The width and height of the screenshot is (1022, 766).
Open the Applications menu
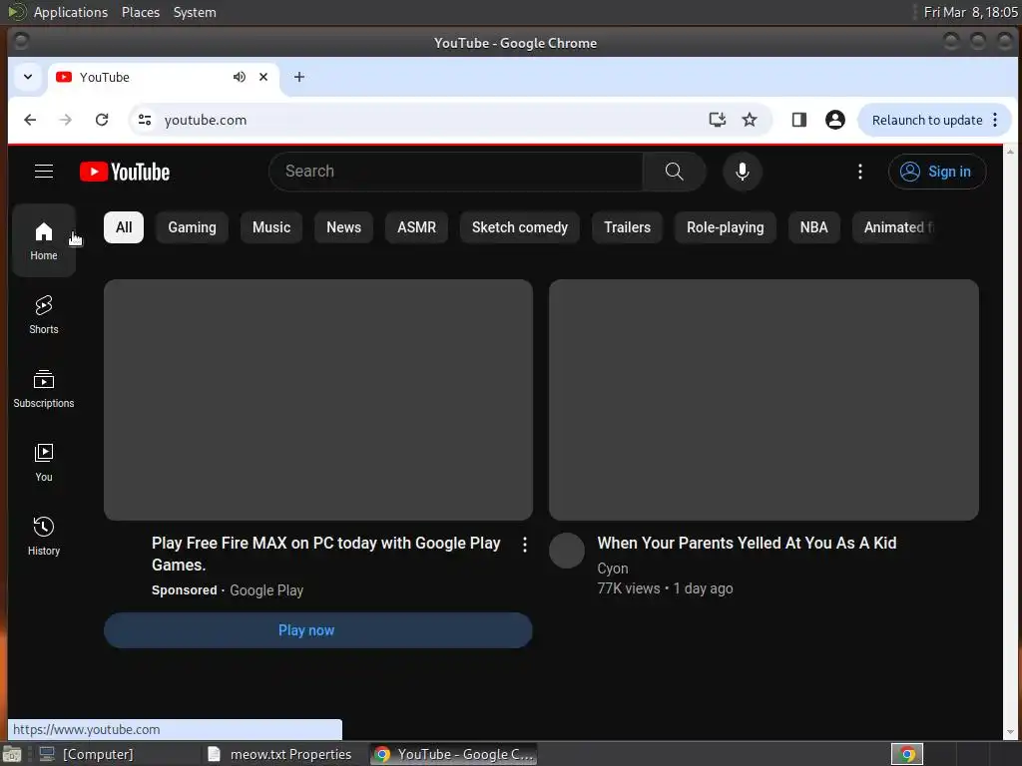click(x=71, y=12)
